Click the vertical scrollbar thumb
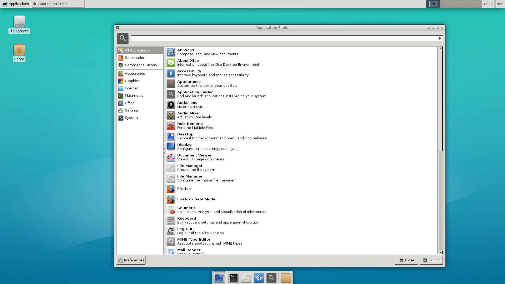This screenshot has height=284, width=505. coord(441,101)
